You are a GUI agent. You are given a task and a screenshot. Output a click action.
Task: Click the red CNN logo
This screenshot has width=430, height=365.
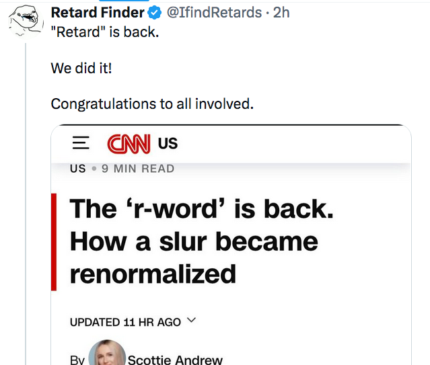tap(129, 144)
